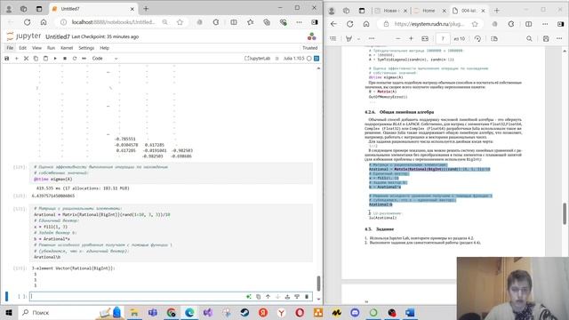Switch to Home tab in right browser
Image resolution: width=569 pixels, height=320 pixels.
click(429, 11)
